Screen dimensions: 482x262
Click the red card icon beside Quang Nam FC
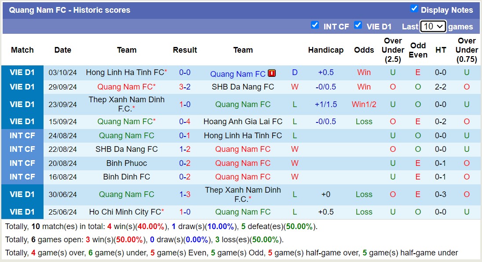272,73
